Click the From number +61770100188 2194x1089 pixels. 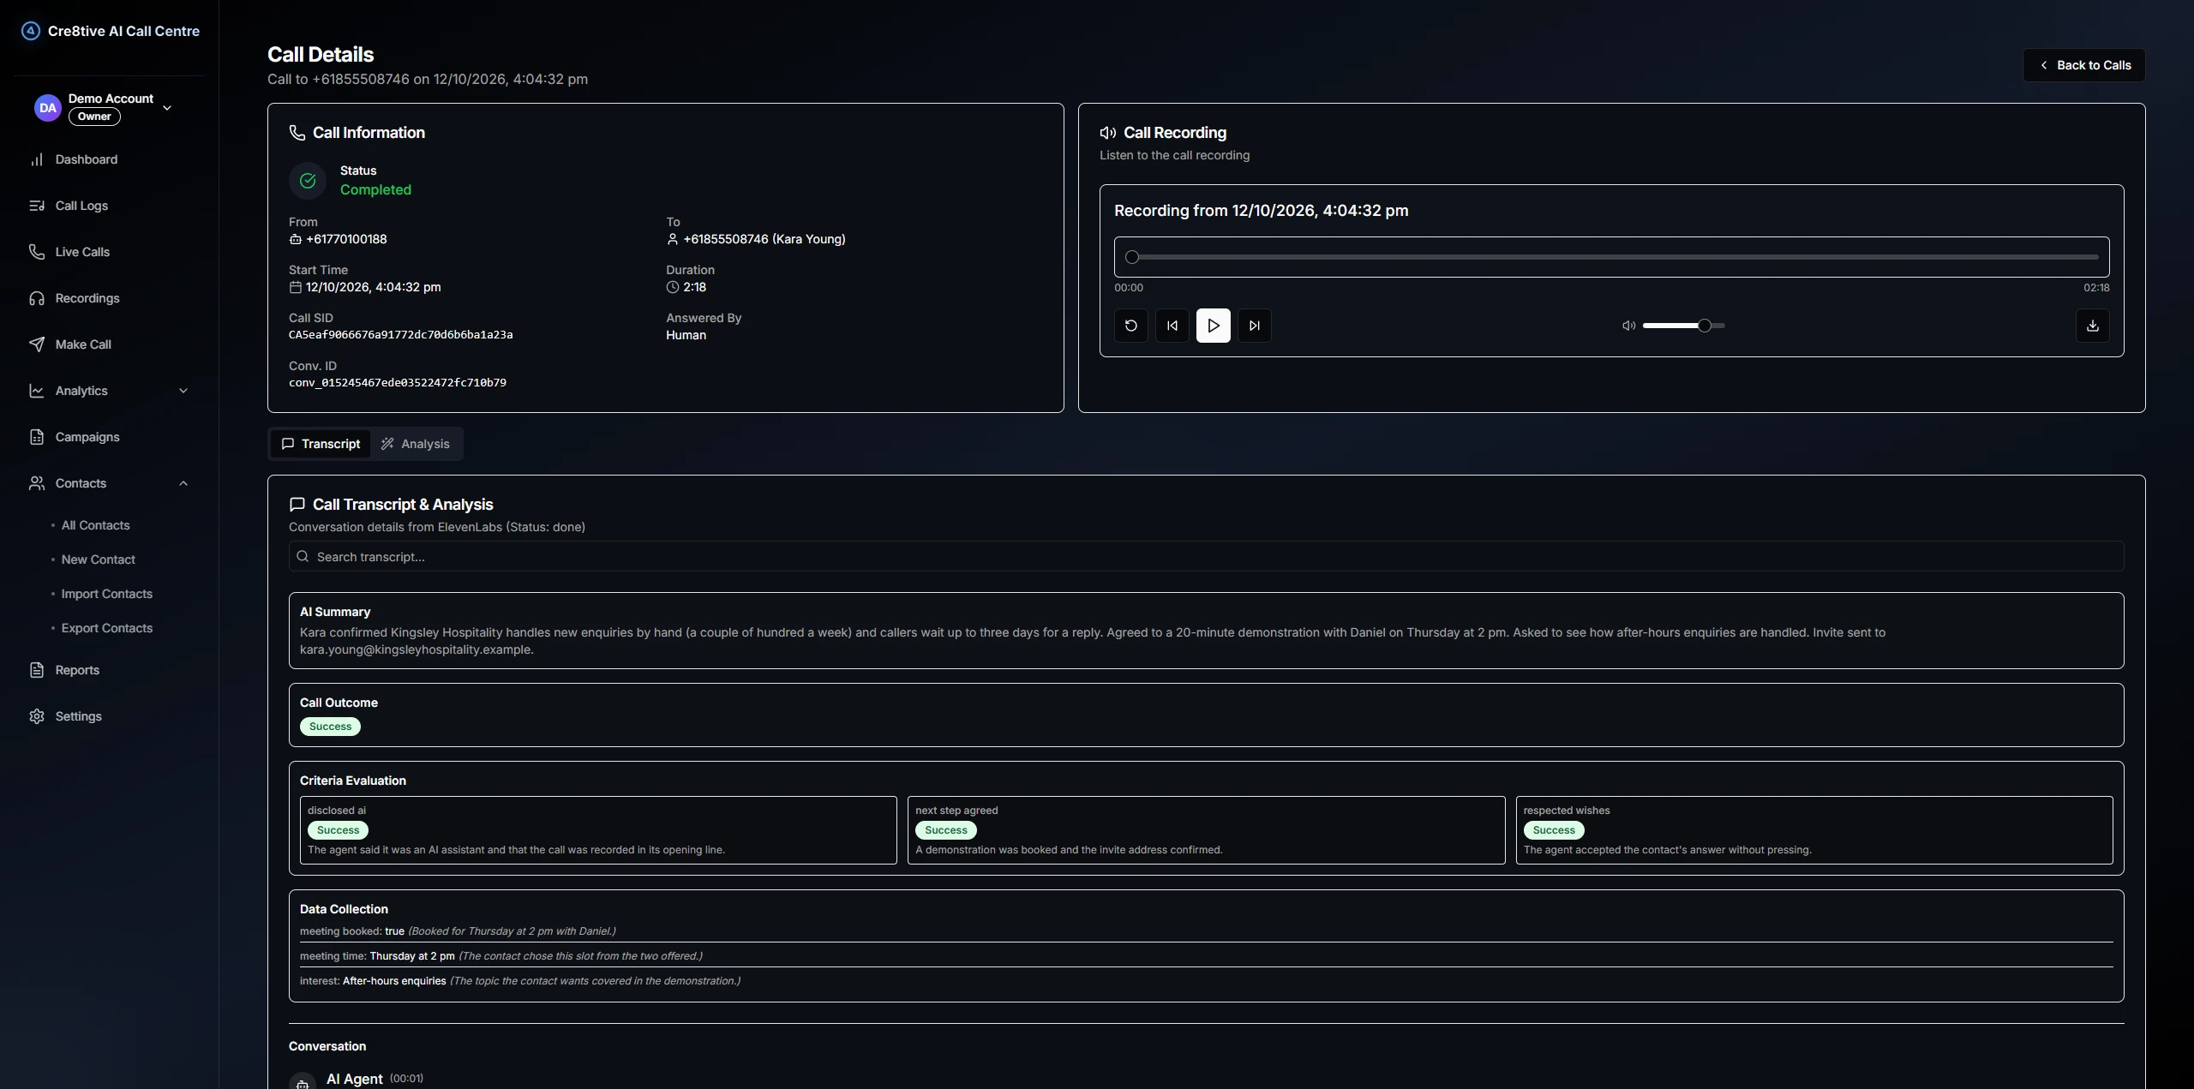346,239
